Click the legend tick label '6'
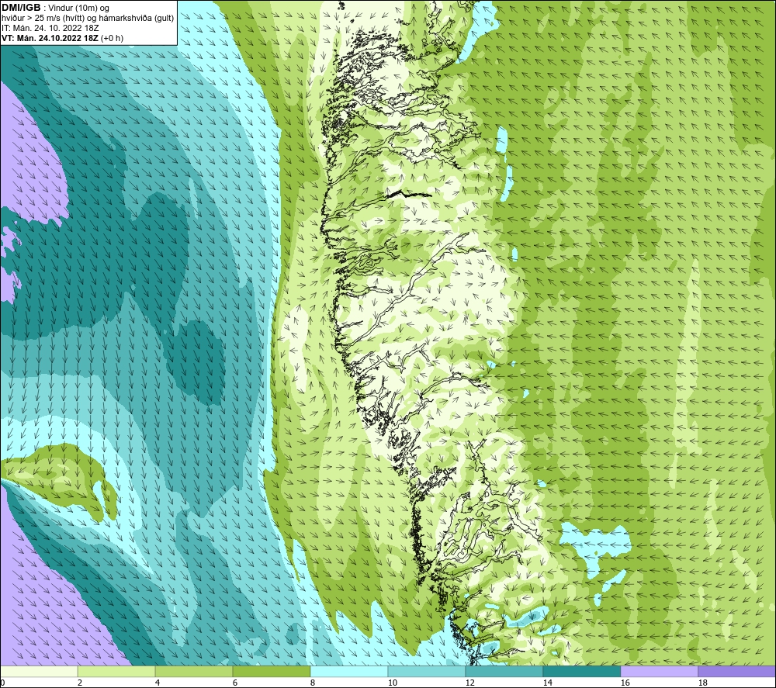776x688 pixels. click(235, 683)
